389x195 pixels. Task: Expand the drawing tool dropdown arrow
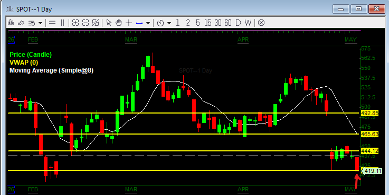tap(148, 23)
